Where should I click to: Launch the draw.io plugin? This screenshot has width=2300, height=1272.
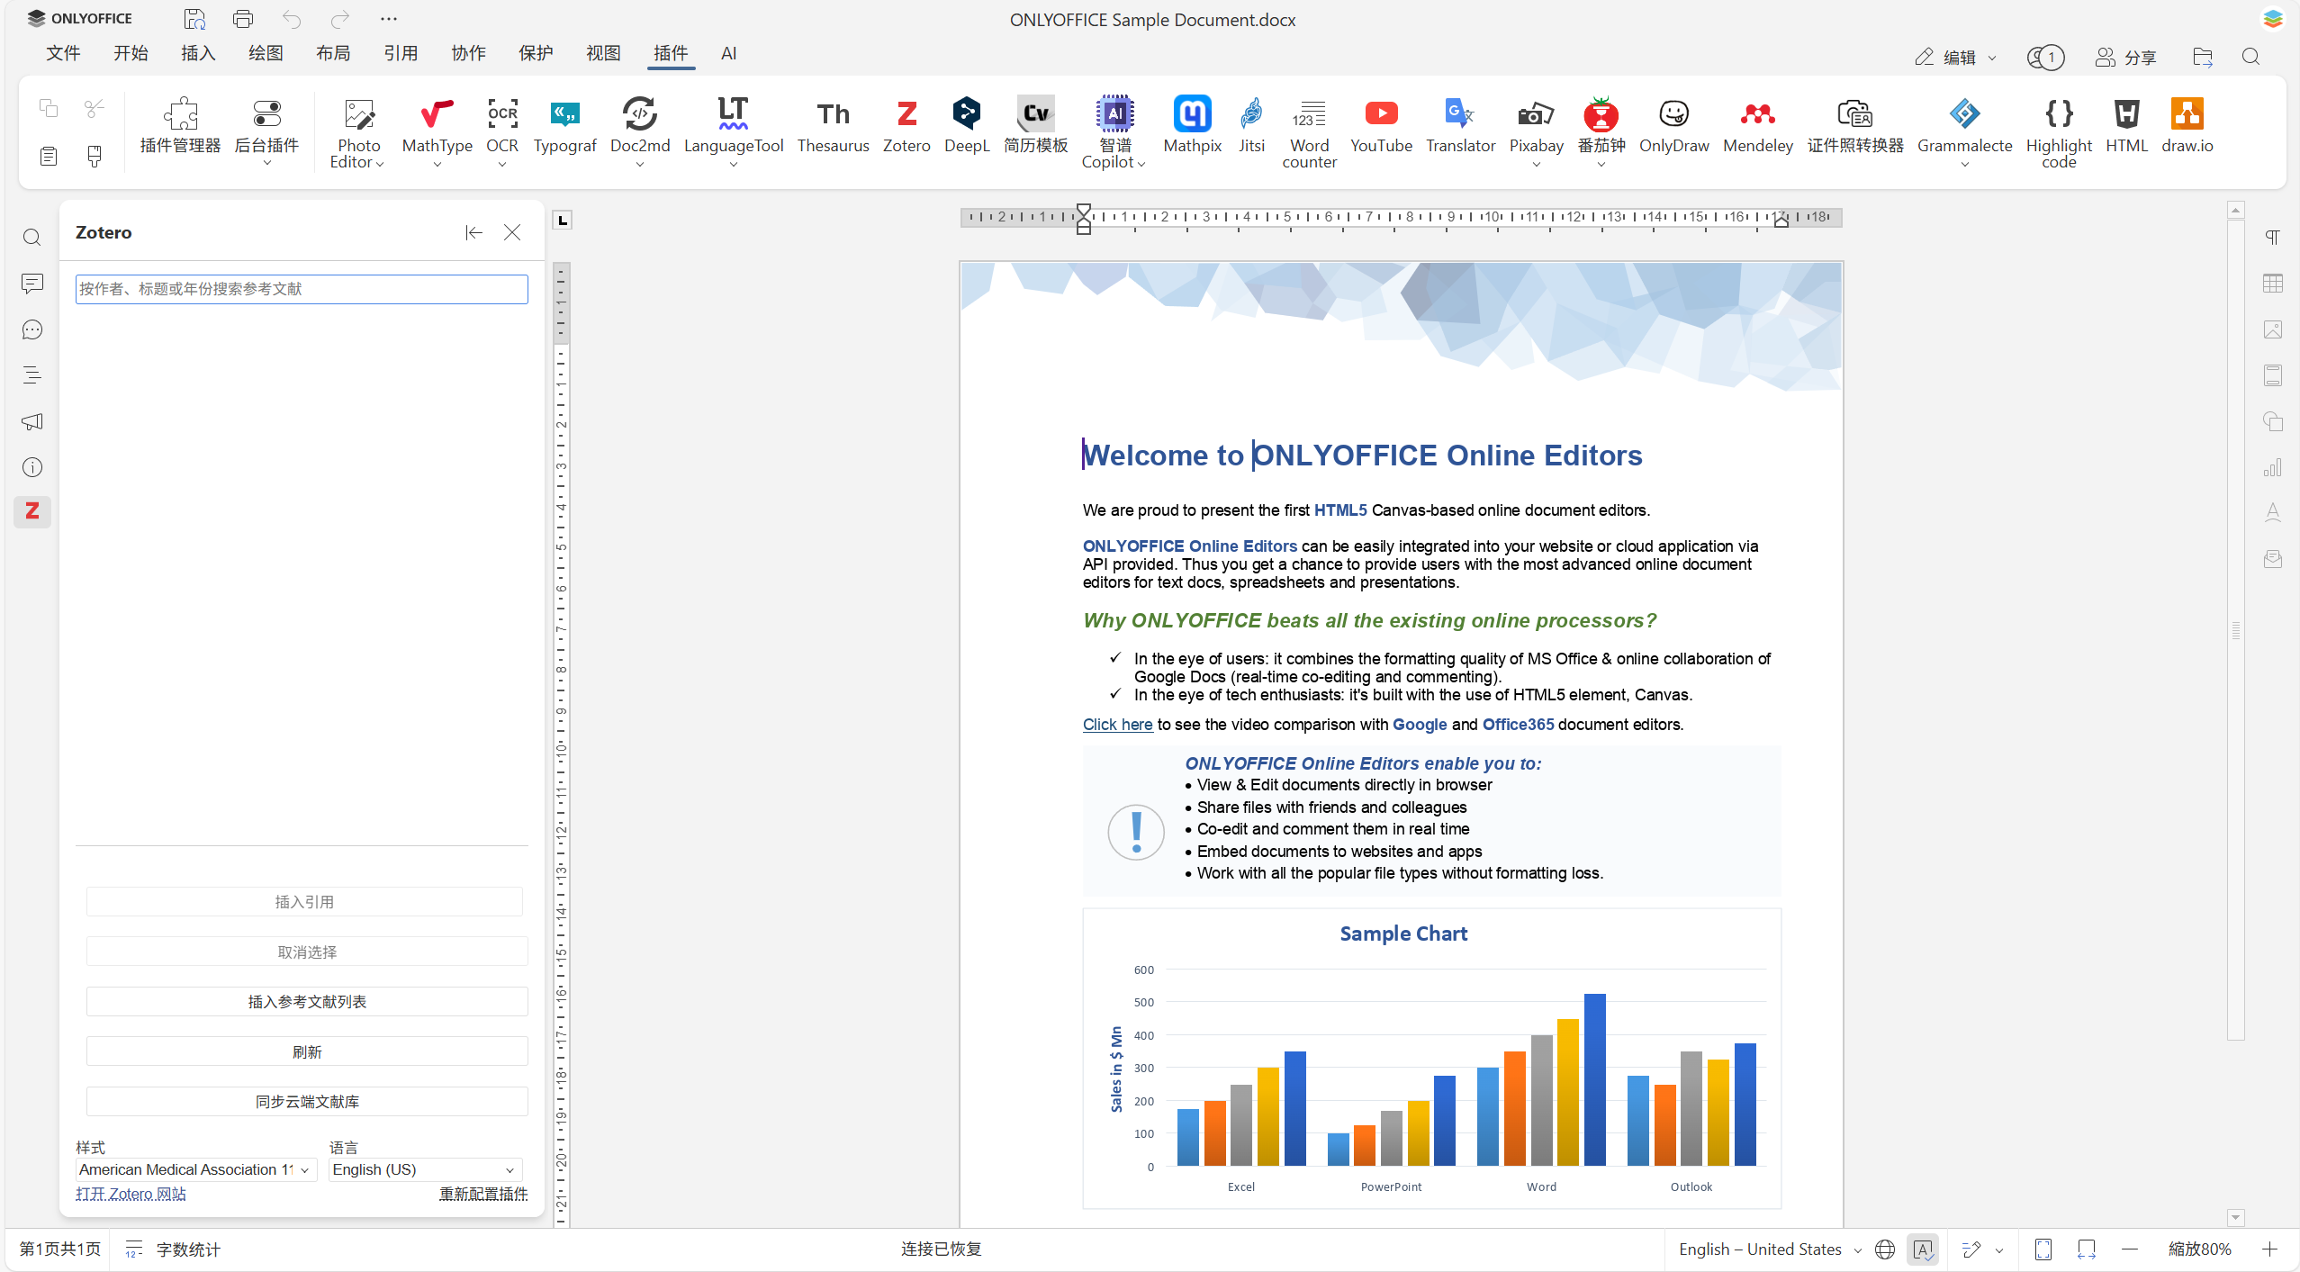click(x=2187, y=127)
